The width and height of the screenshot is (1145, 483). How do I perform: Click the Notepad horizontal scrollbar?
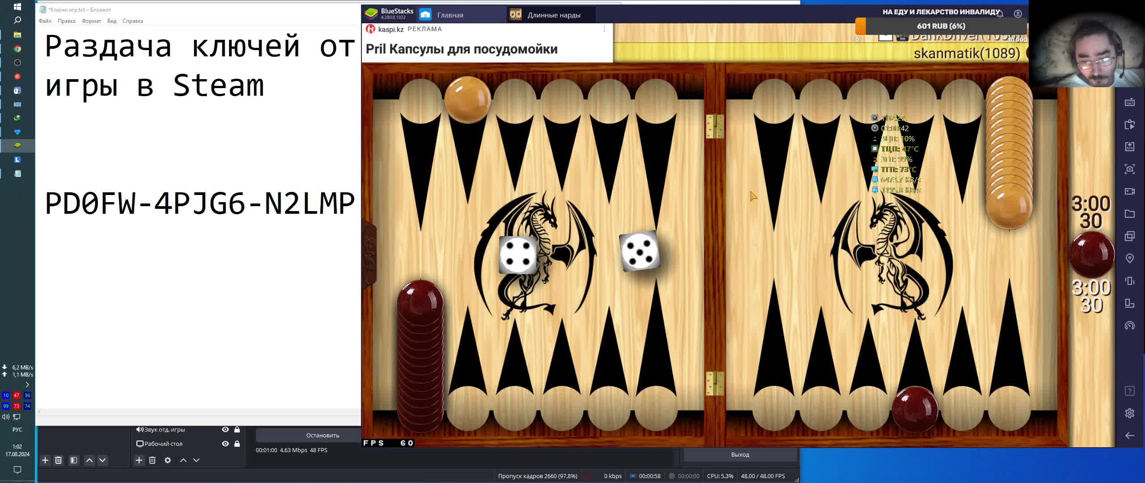click(197, 411)
